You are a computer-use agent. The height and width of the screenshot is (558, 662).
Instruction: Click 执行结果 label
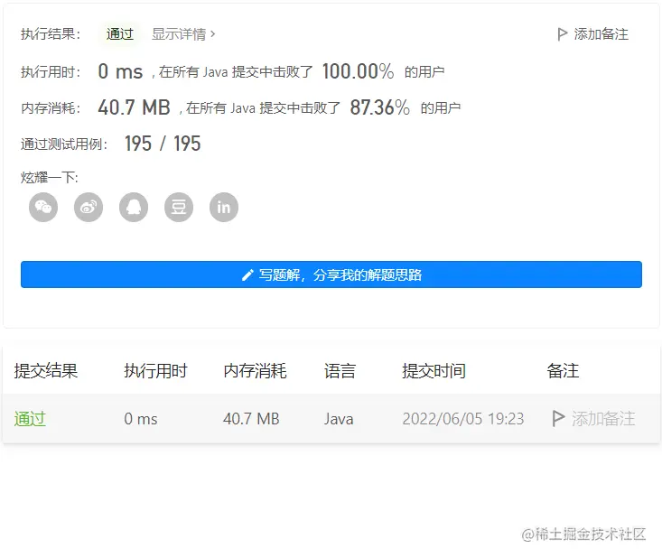point(51,34)
